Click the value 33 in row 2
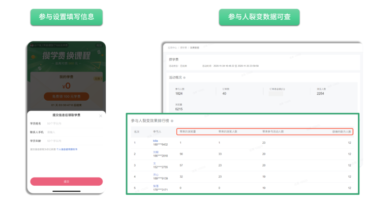The width and height of the screenshot is (371, 208). point(220,154)
